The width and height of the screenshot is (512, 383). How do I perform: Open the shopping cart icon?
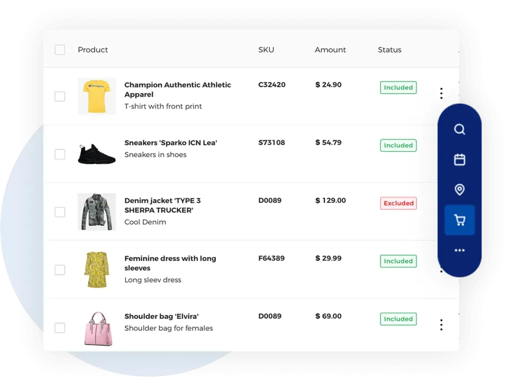click(x=459, y=220)
